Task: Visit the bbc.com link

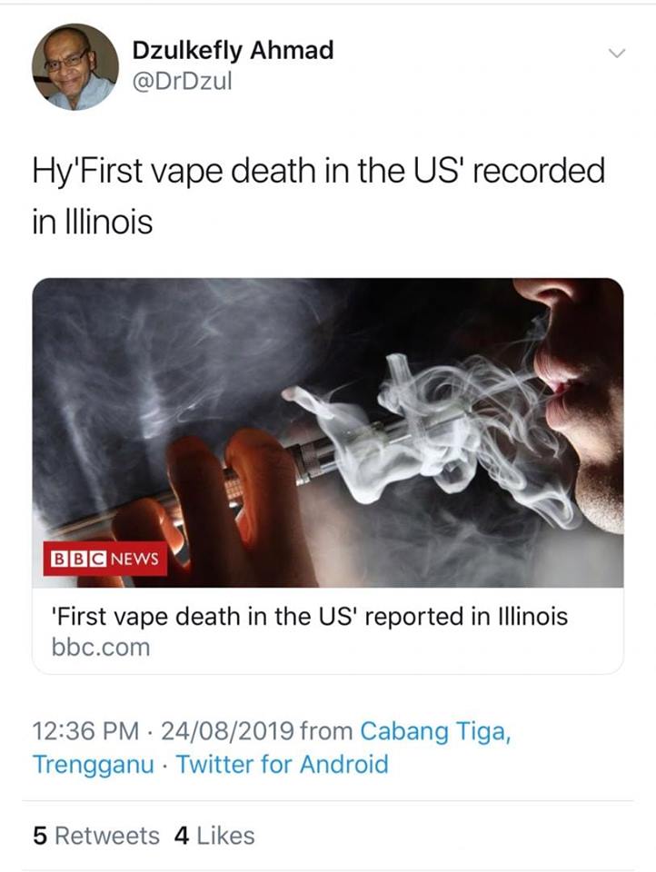Action: click(101, 648)
